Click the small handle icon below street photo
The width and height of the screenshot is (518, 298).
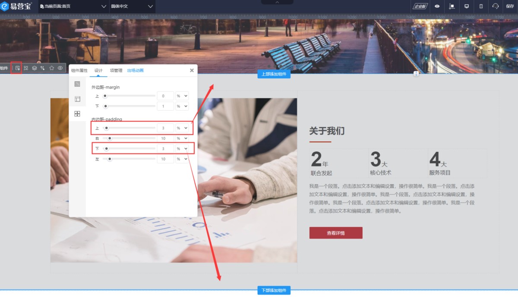(416, 74)
